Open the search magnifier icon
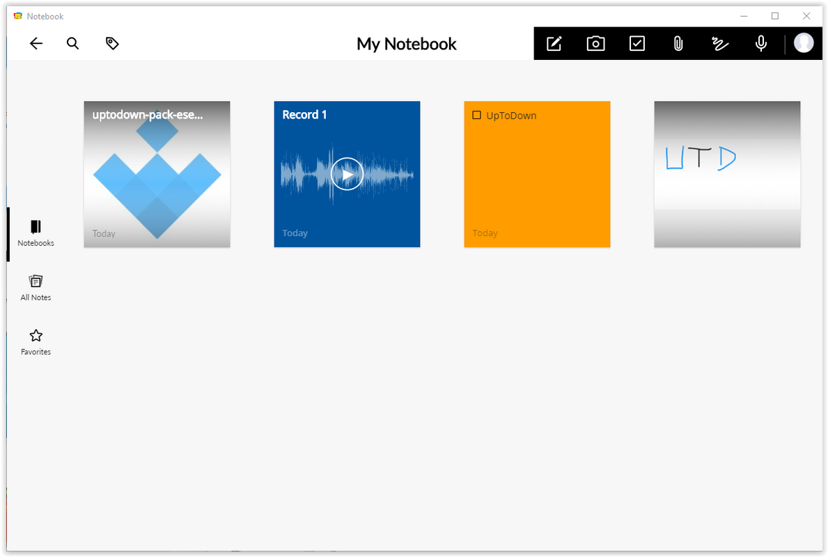This screenshot has width=828, height=557. coord(73,43)
